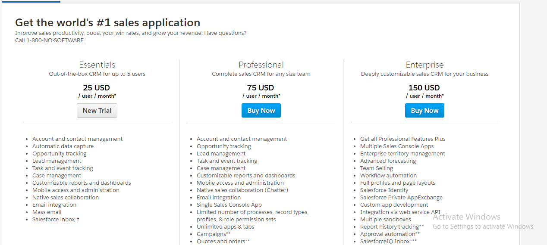Click Single Sales Console App feature

tap(229, 205)
